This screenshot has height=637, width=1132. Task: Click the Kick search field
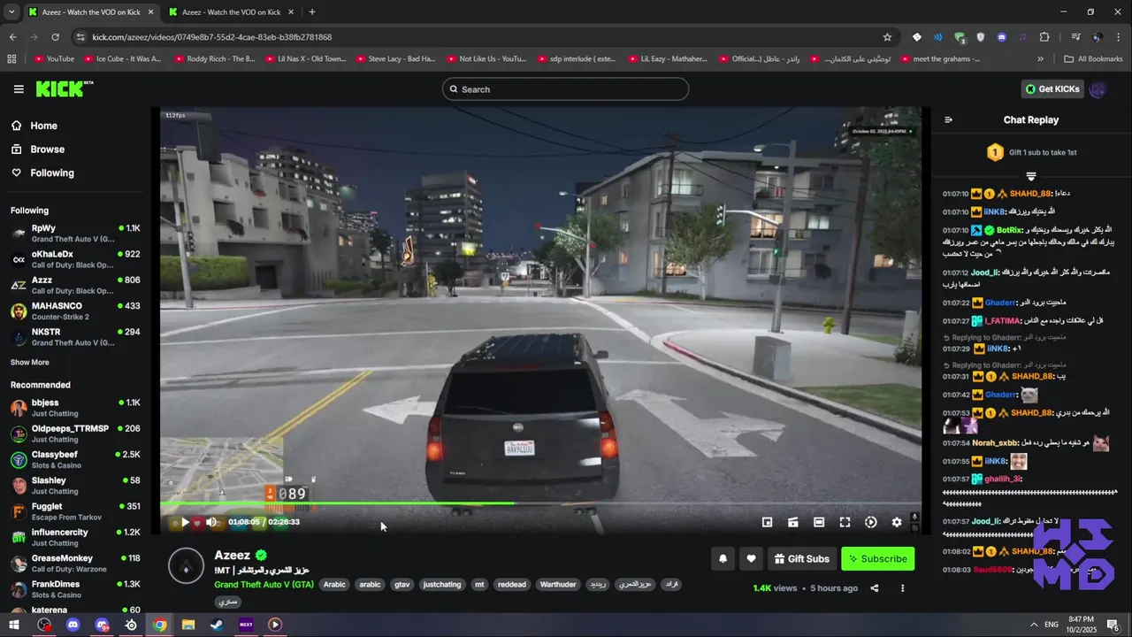(x=565, y=89)
